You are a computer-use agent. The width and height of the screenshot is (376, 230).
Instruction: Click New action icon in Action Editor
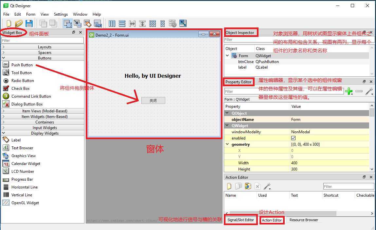229,186
